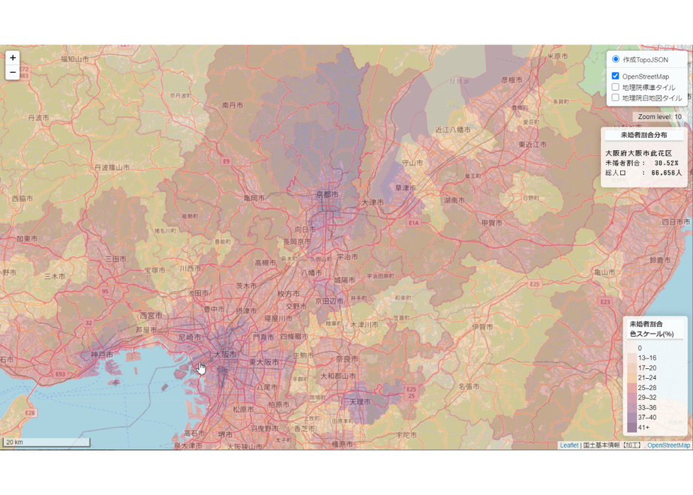Click the 枚方市 label on the map
693x495 pixels.
[x=288, y=293]
